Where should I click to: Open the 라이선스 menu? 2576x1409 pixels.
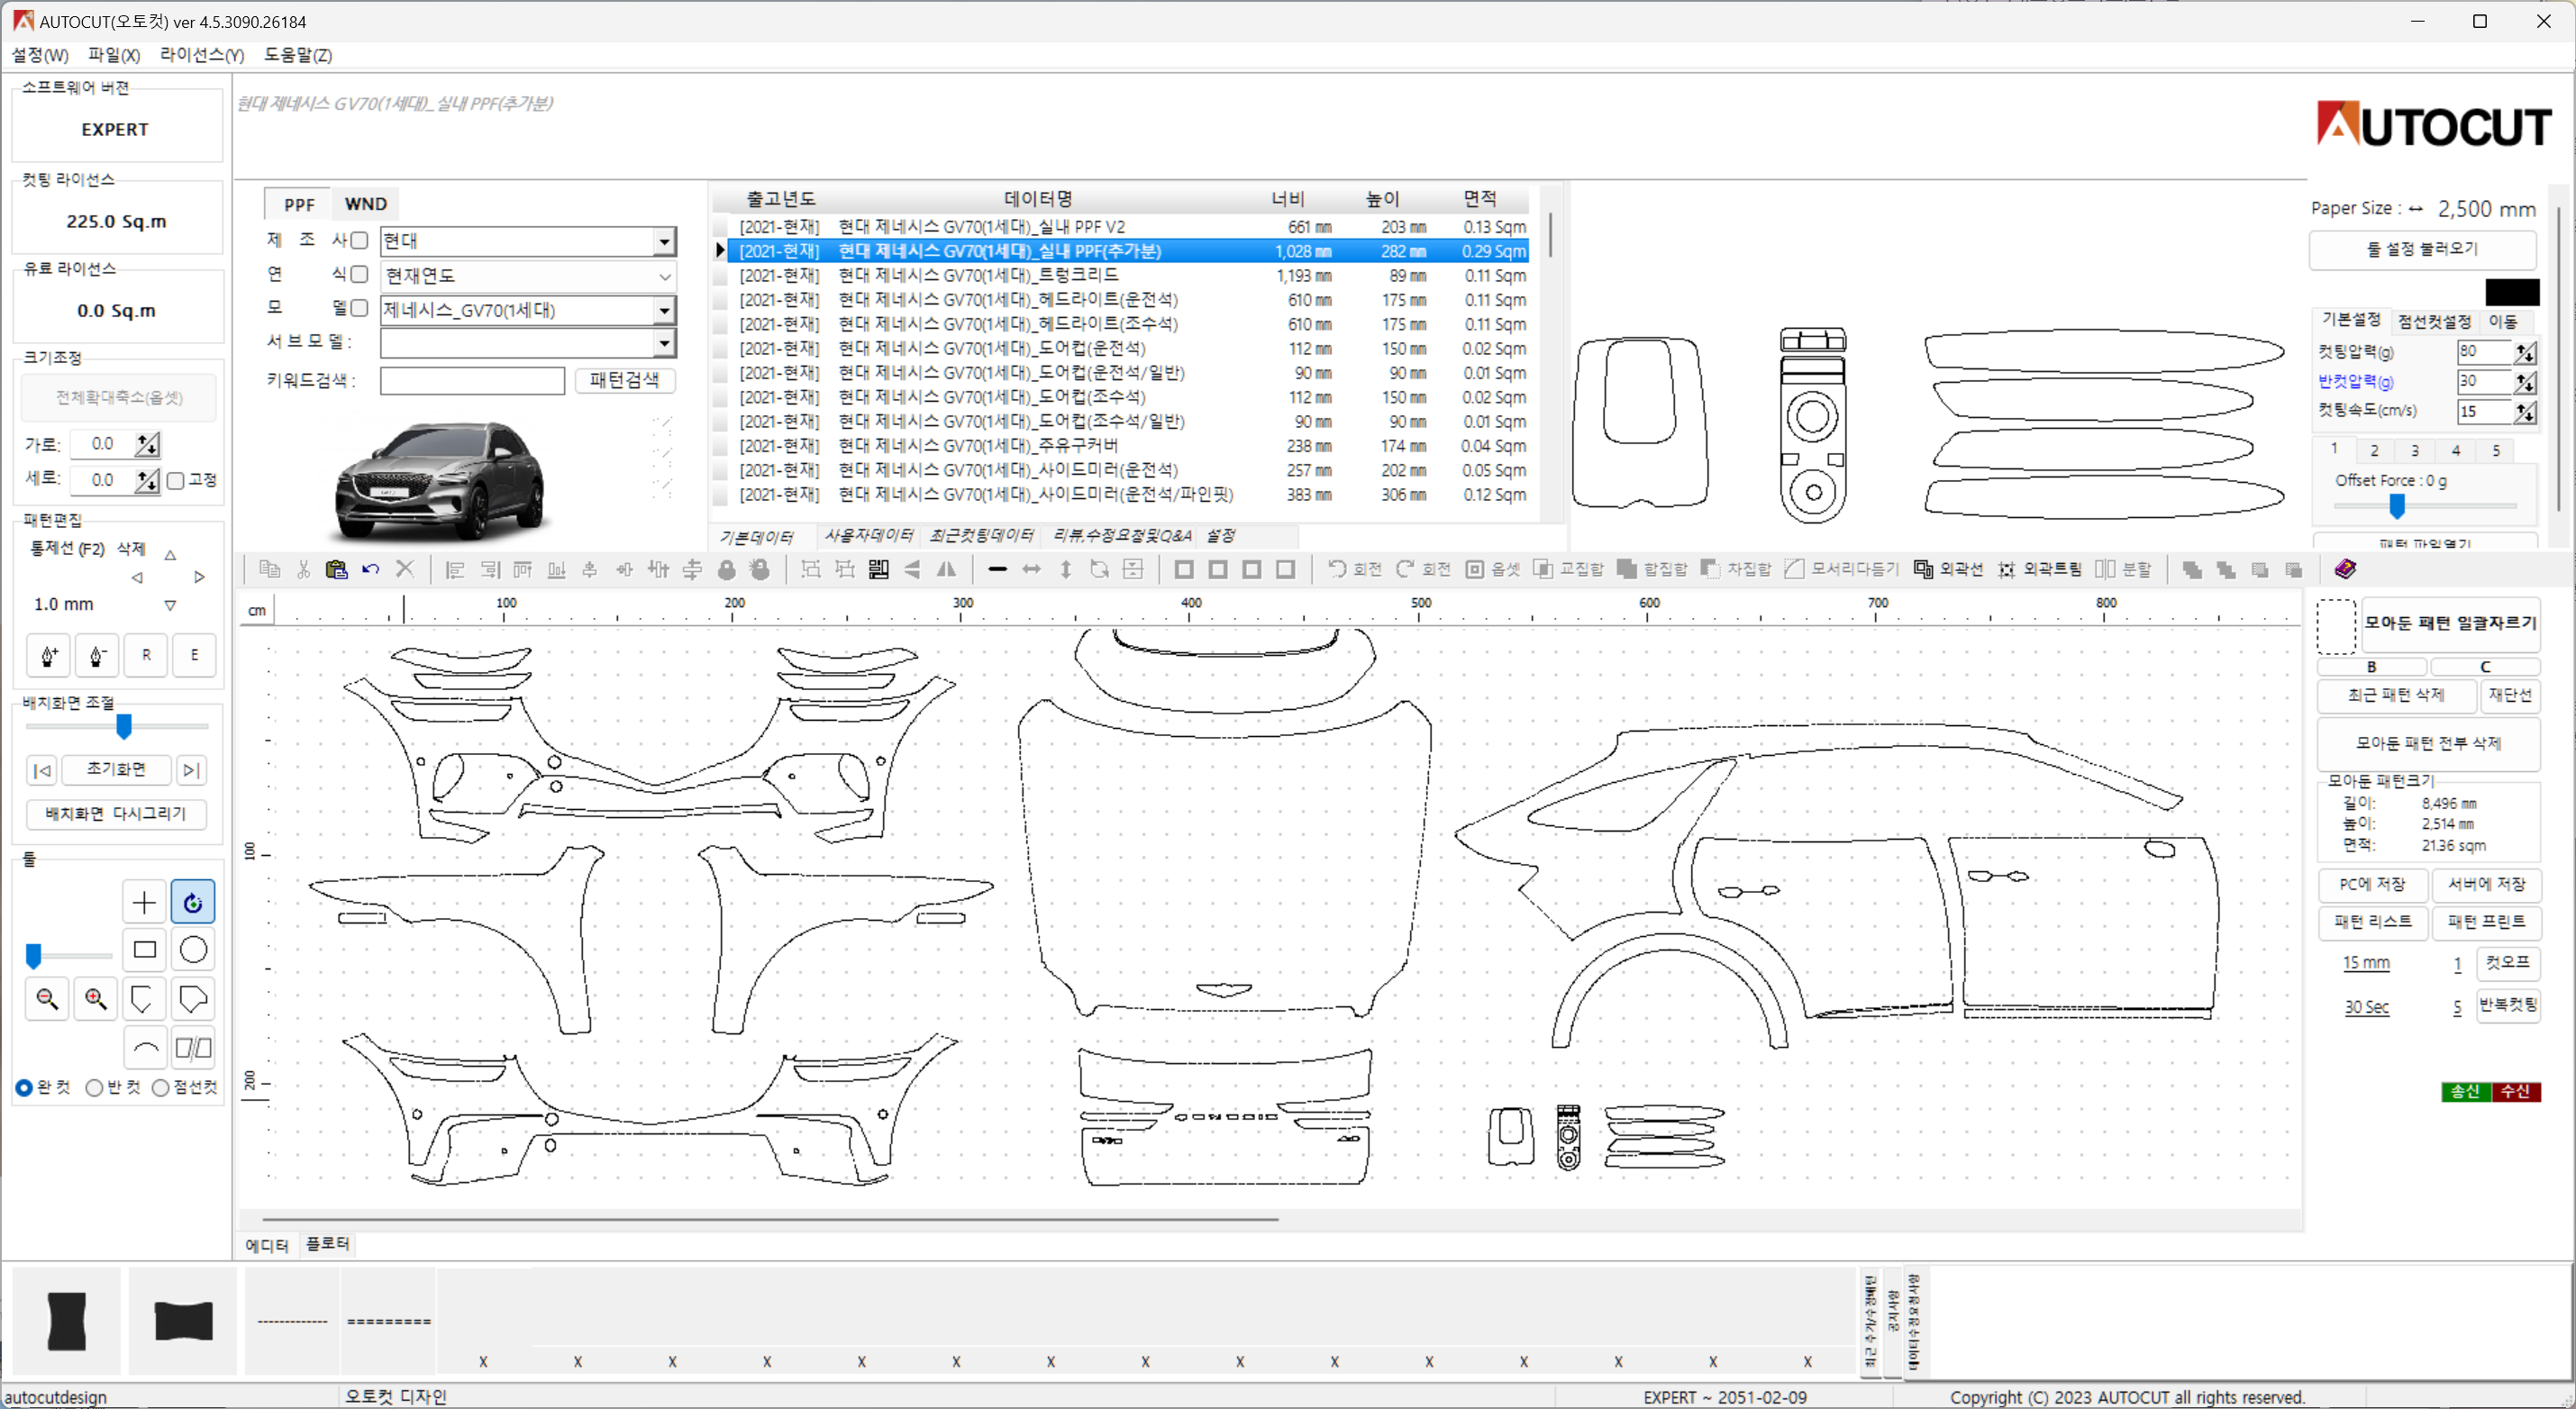coord(201,55)
